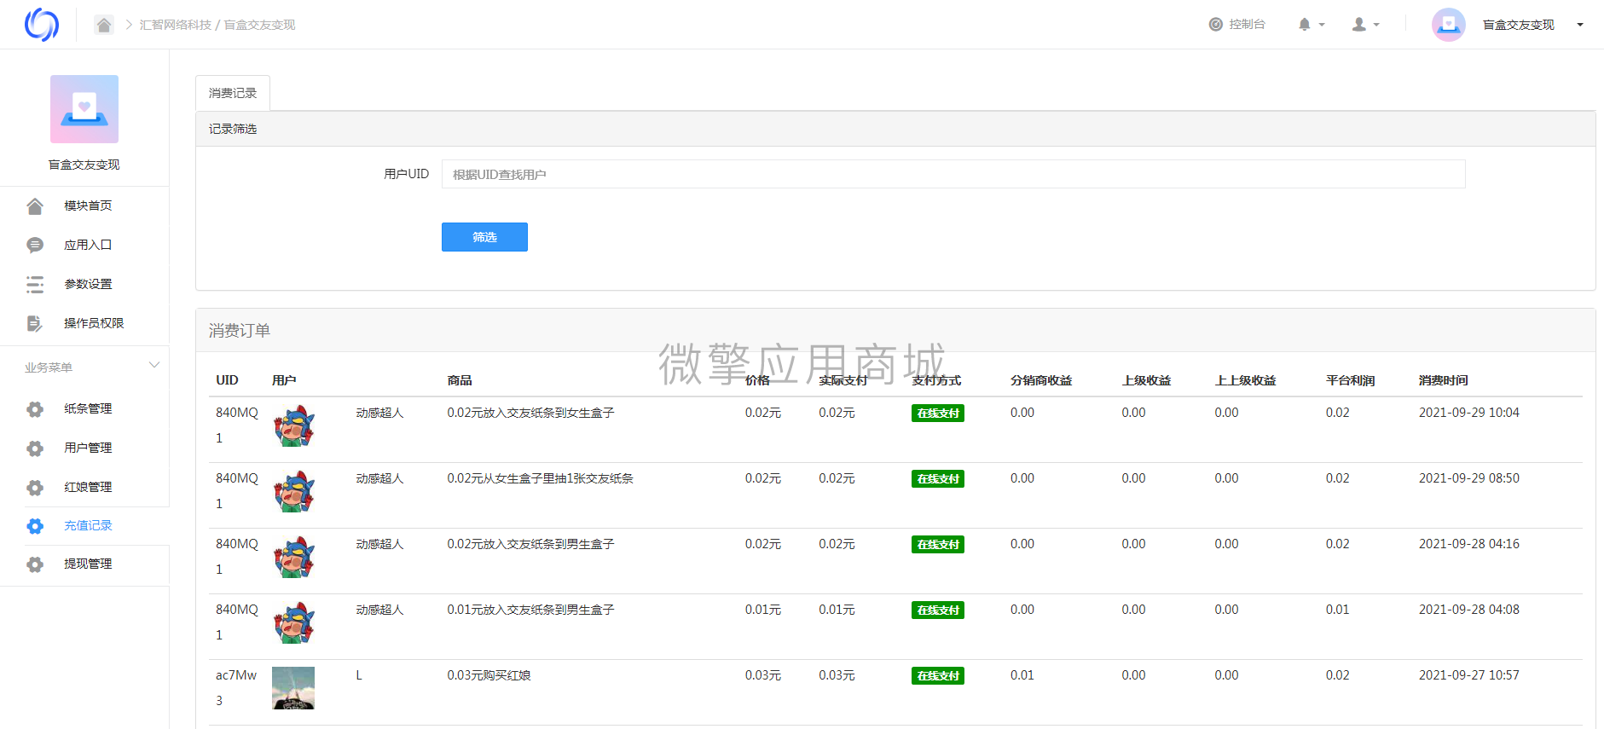Open notifications bell dropdown

(1311, 25)
